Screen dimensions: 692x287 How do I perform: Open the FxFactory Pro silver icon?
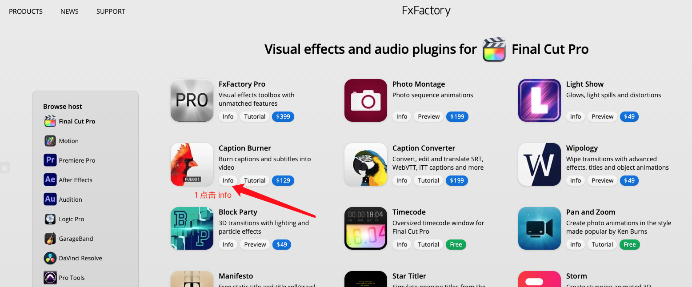pyautogui.click(x=192, y=100)
